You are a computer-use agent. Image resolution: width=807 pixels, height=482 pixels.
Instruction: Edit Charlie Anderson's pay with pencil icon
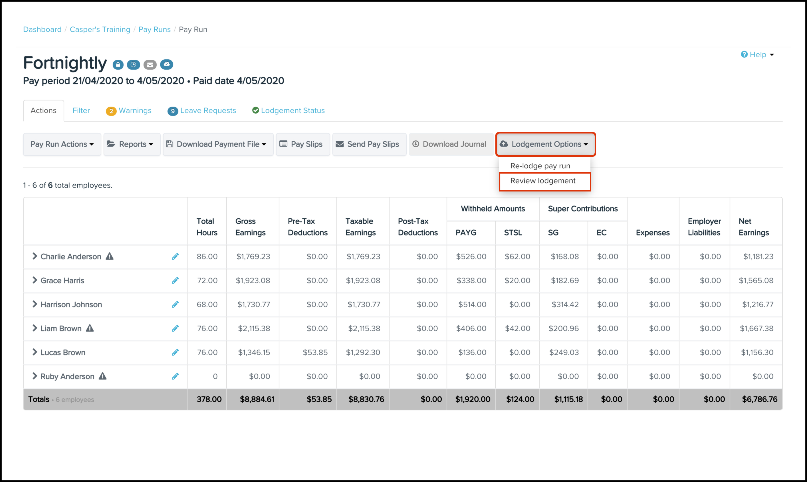[x=175, y=257]
